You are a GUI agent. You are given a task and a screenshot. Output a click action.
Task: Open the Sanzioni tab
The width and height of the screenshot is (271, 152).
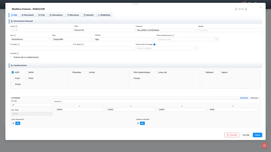coord(88,15)
